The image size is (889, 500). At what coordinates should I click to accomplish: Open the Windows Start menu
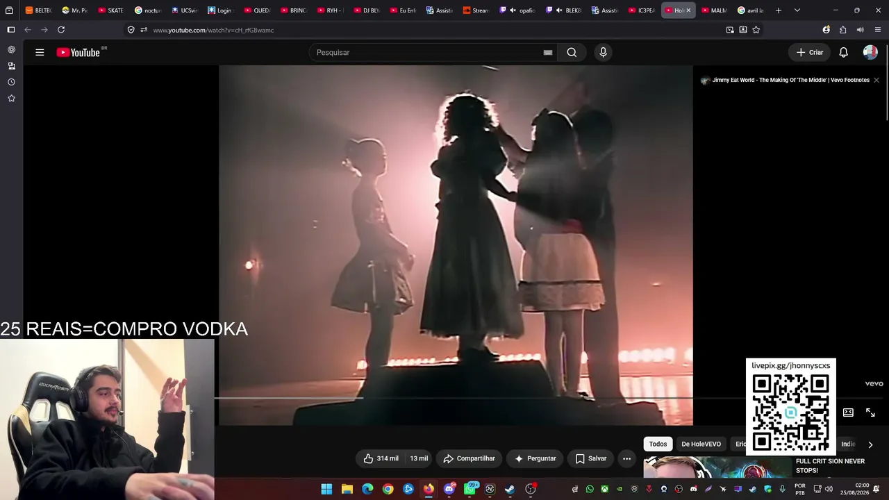[x=326, y=489]
